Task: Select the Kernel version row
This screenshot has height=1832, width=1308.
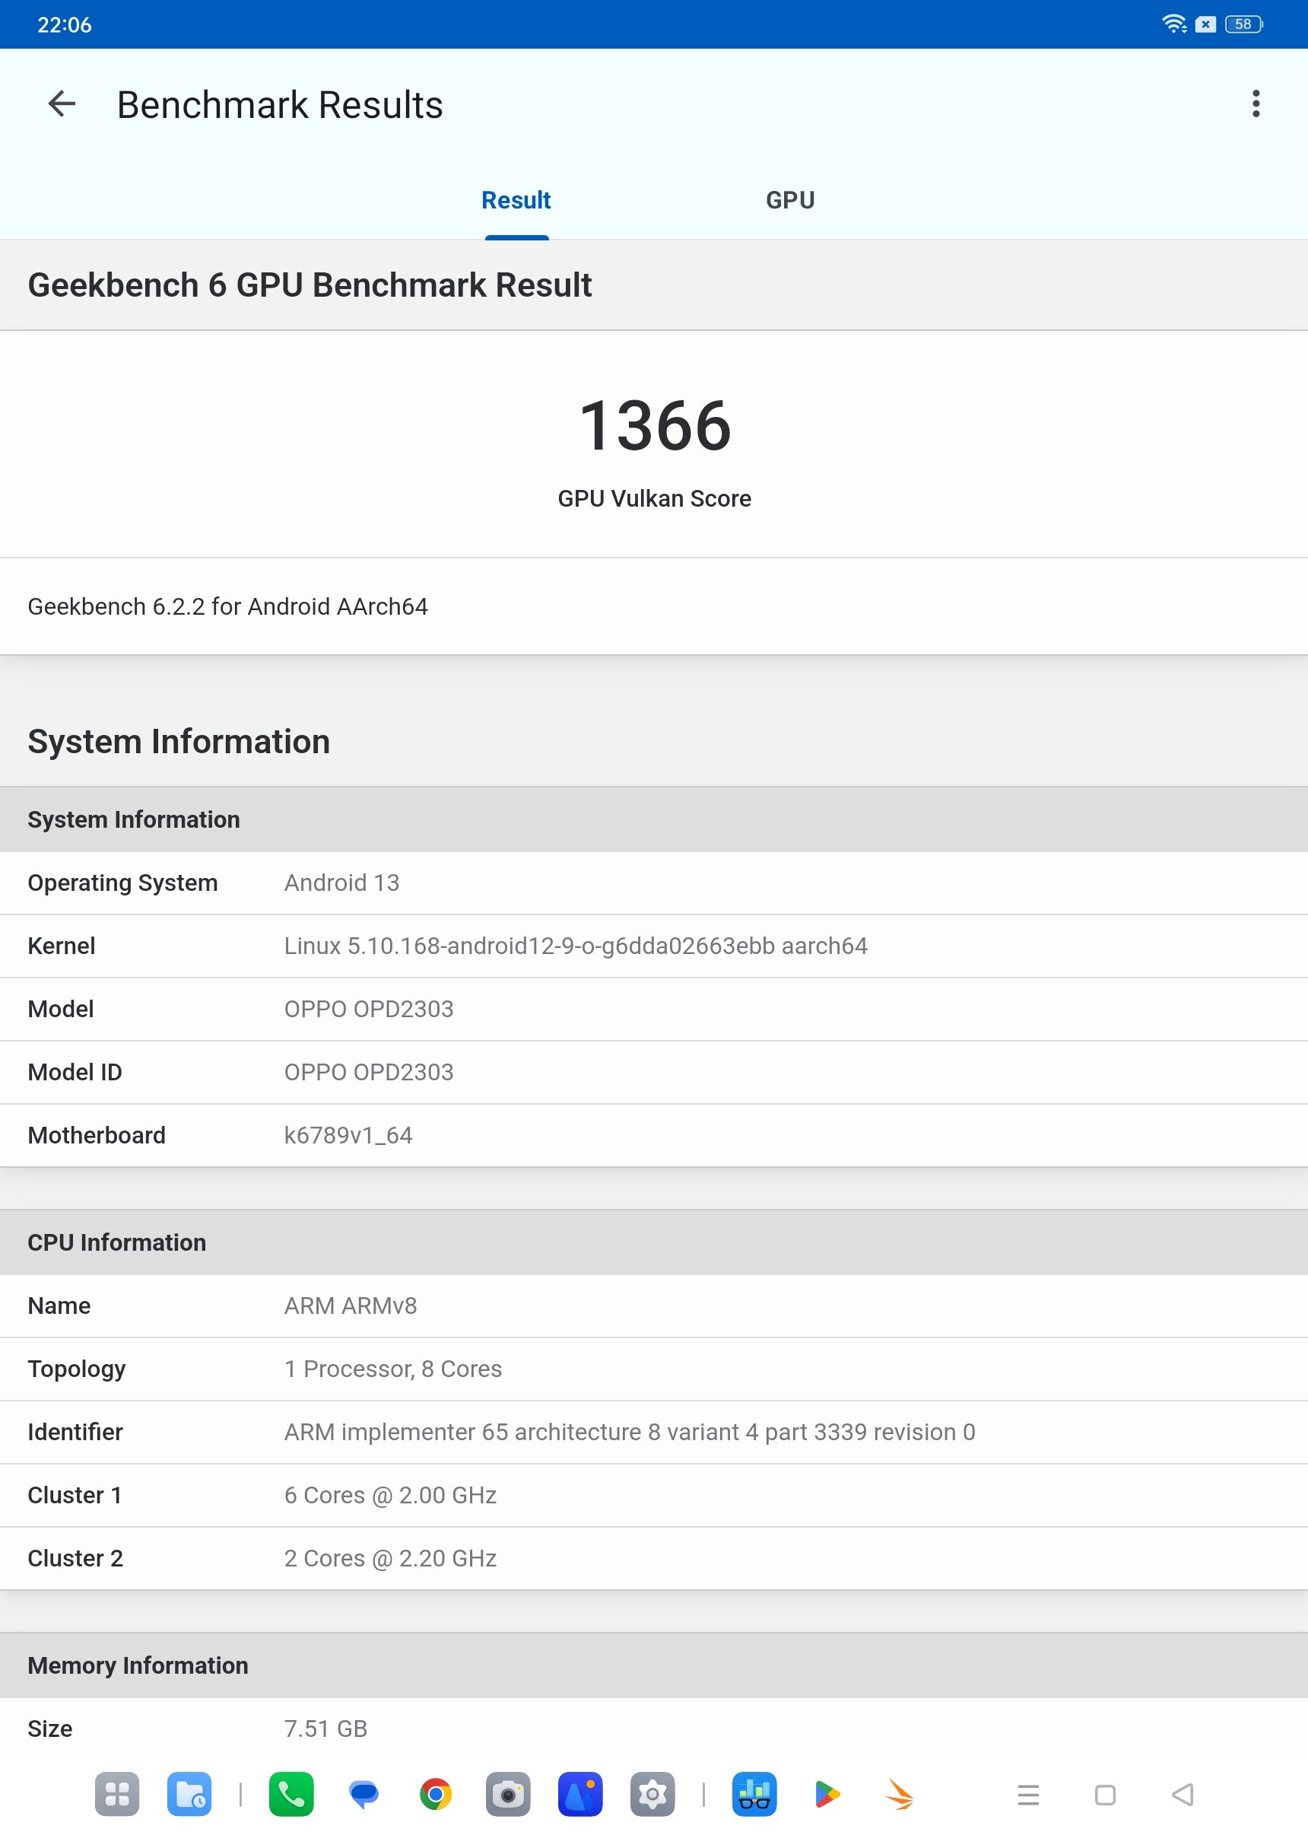Action: pos(654,946)
